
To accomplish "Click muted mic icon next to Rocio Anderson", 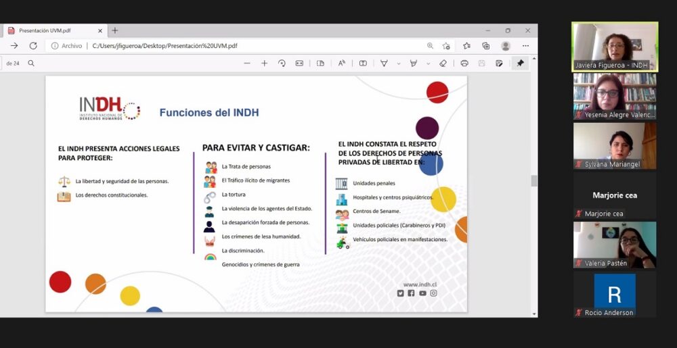I will pyautogui.click(x=579, y=313).
